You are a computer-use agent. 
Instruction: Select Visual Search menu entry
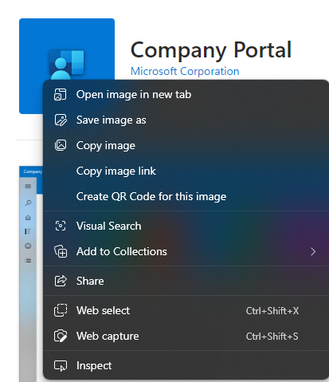(x=186, y=226)
